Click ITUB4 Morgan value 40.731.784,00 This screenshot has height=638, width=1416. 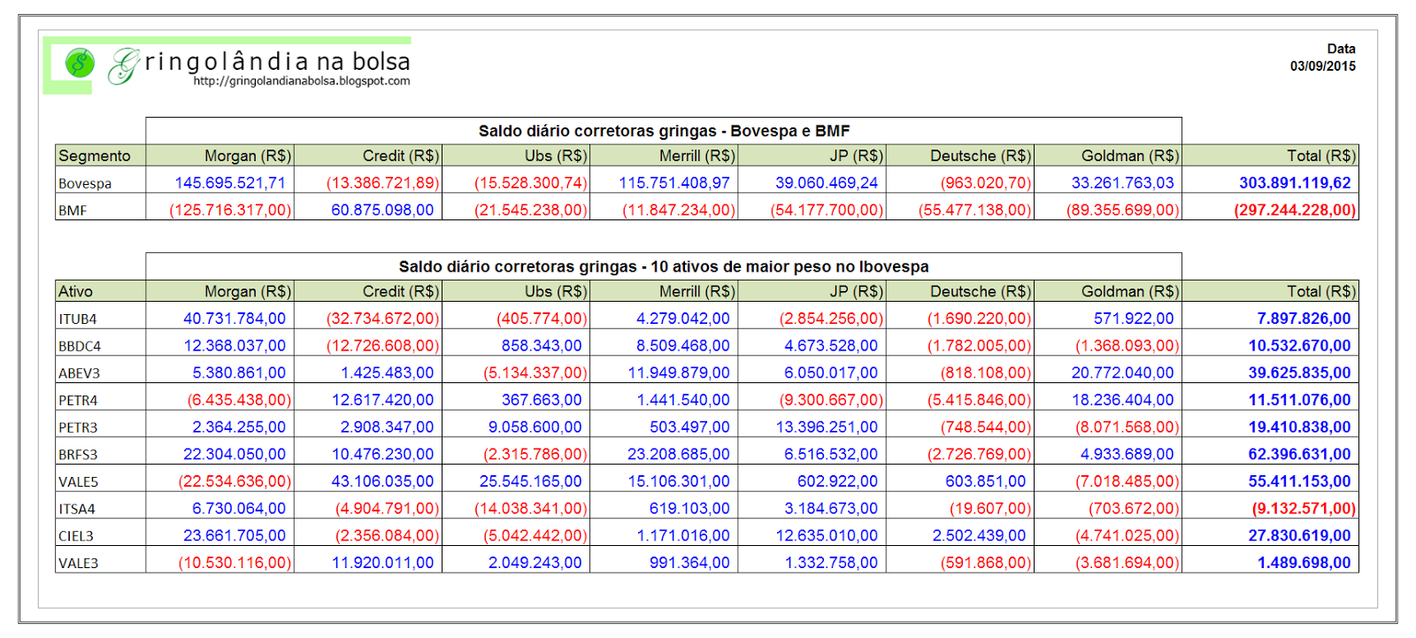235,319
